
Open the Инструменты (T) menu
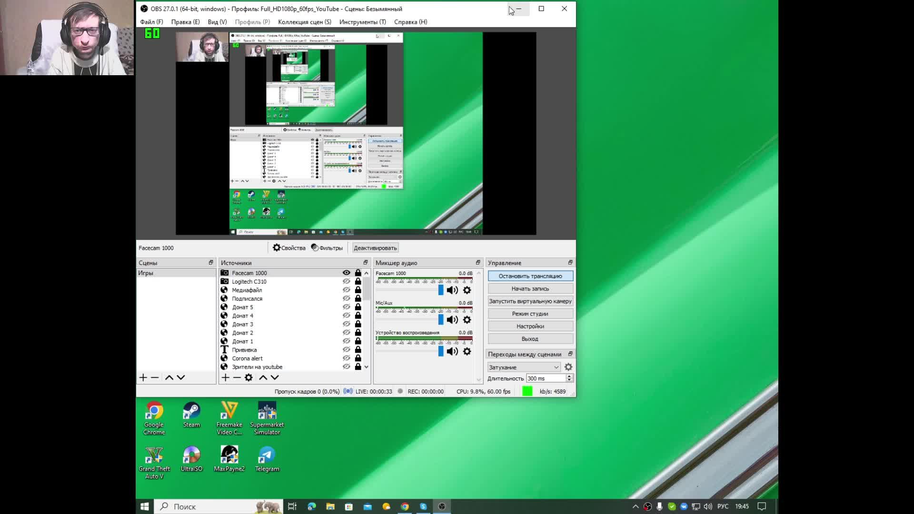363,22
